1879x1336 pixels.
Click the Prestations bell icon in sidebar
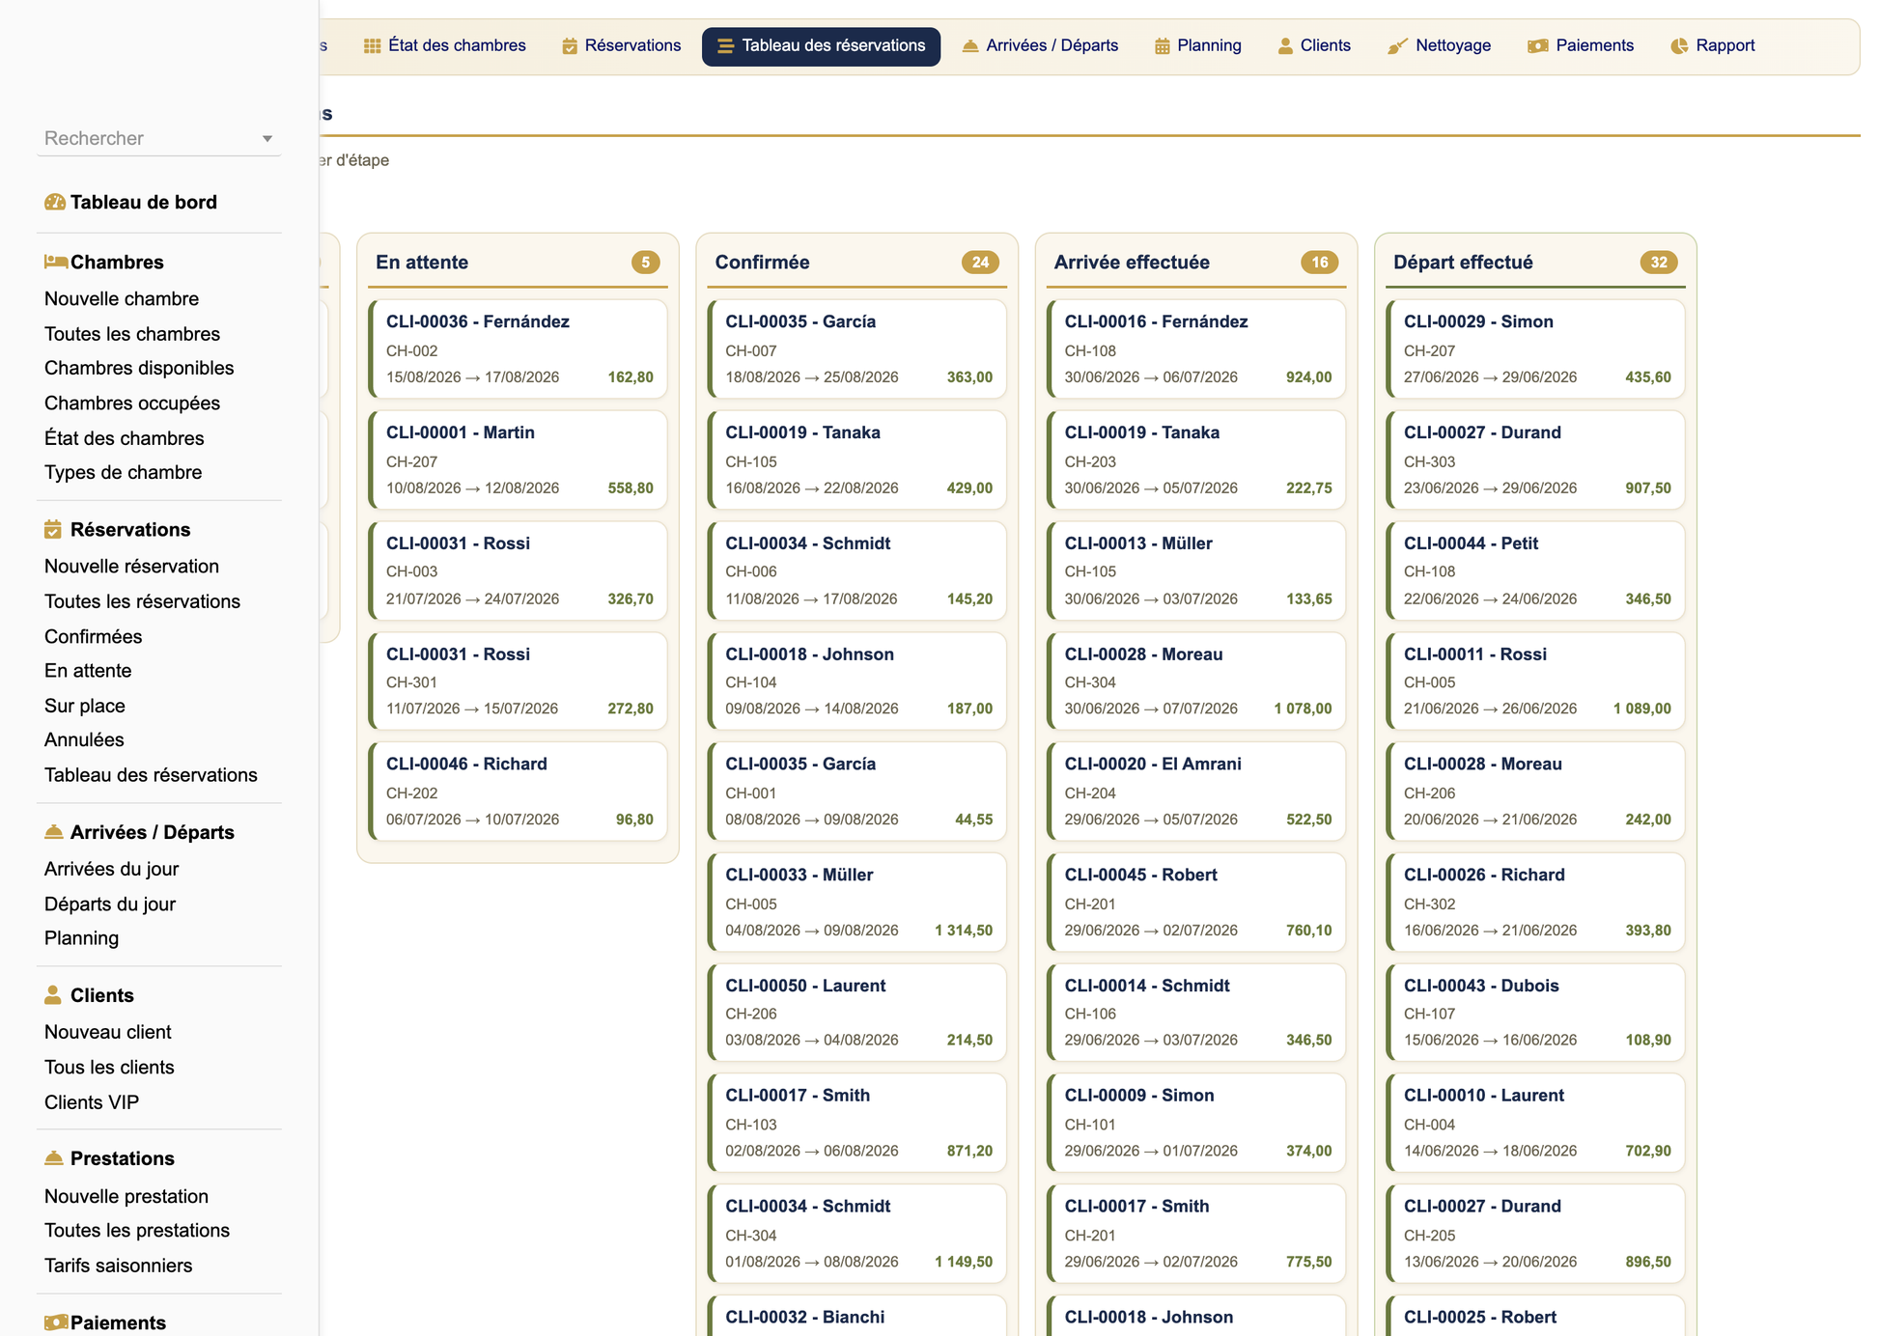(x=54, y=1157)
